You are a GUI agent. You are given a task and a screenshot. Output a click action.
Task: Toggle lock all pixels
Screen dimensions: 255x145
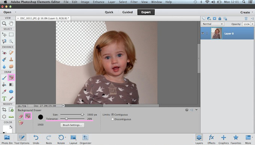tap(220, 18)
